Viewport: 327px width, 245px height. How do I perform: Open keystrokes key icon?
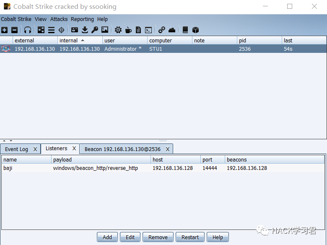[x=95, y=30]
